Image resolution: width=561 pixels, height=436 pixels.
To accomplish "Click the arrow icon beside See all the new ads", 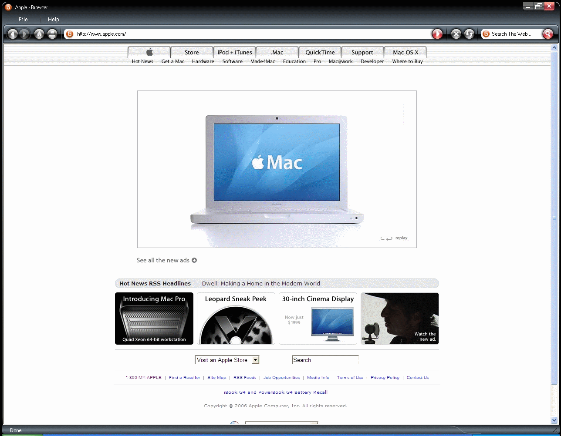I will pyautogui.click(x=194, y=260).
